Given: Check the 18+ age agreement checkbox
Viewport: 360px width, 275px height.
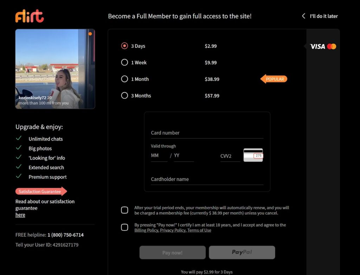Looking at the screenshot, I should coord(124,227).
